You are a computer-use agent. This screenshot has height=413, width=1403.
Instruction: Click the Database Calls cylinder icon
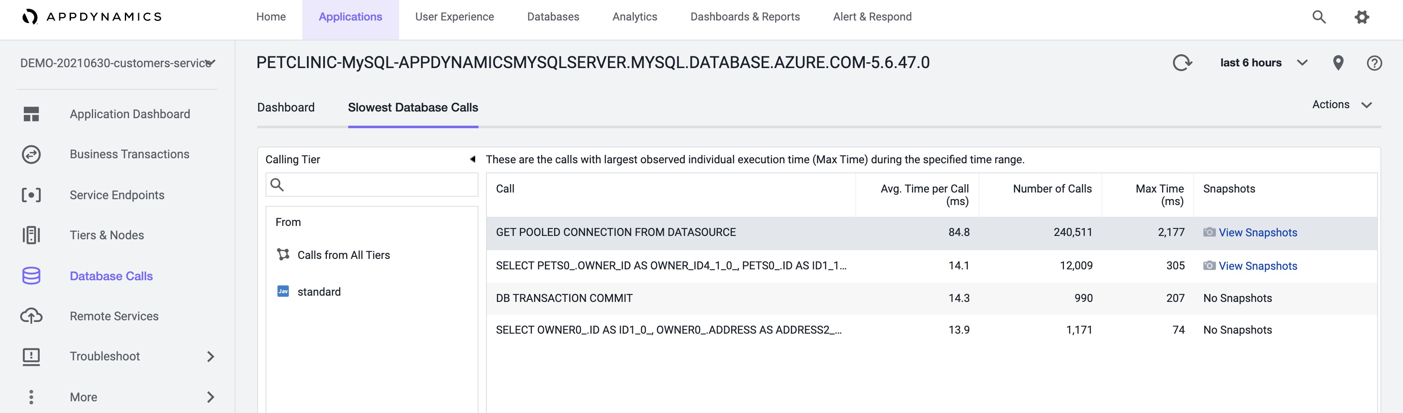(31, 276)
